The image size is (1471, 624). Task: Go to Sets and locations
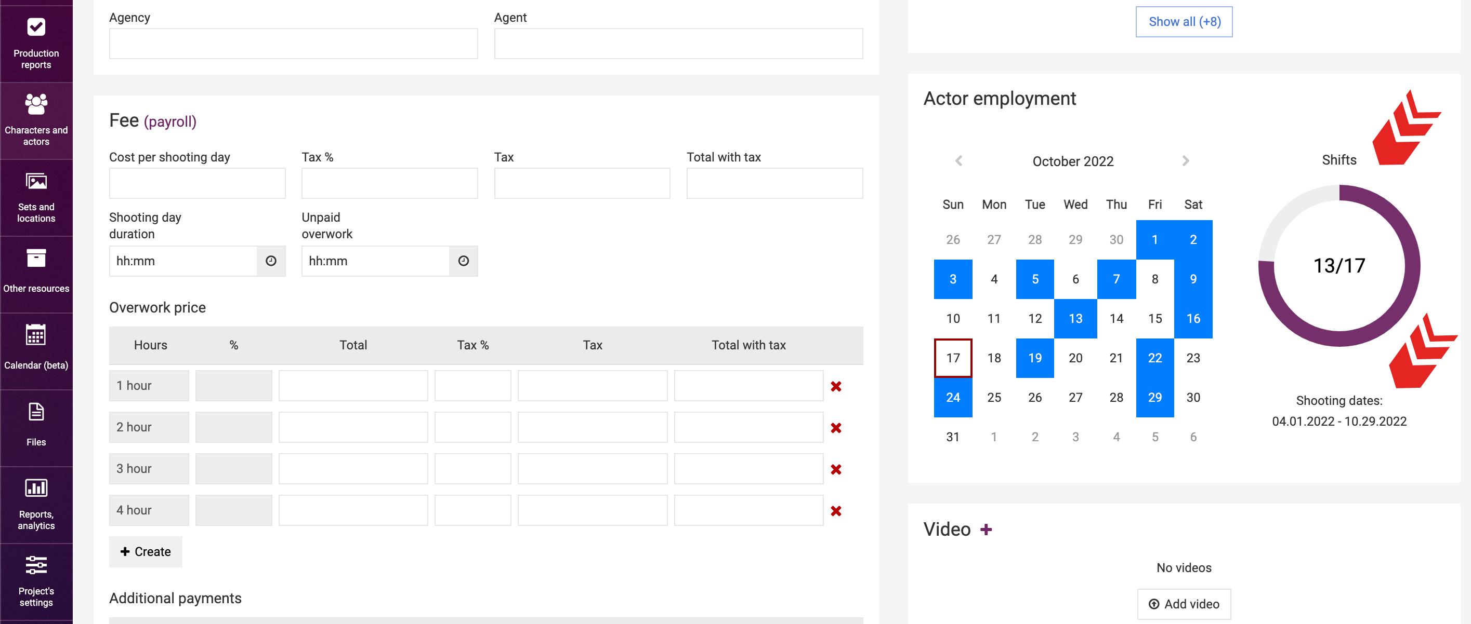[36, 197]
